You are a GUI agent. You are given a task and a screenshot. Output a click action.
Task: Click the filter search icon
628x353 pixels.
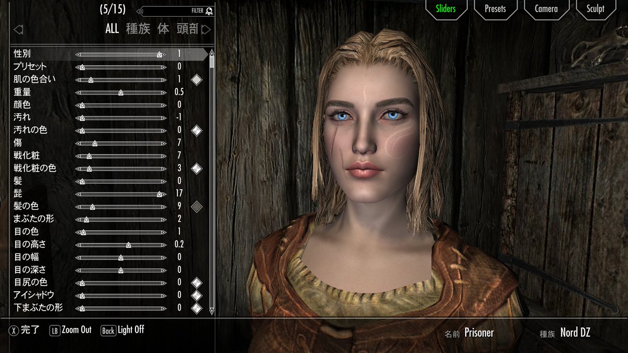pos(209,10)
